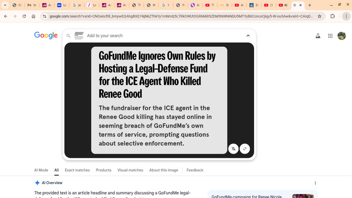Translate the image text with translate icon
The width and height of the screenshot is (352, 198).
point(234,148)
